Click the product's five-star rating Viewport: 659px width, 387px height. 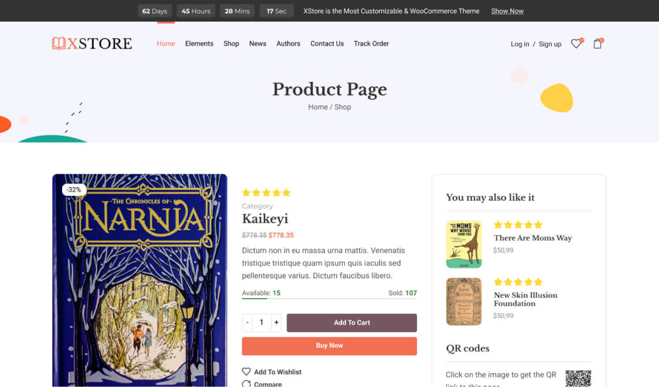266,193
